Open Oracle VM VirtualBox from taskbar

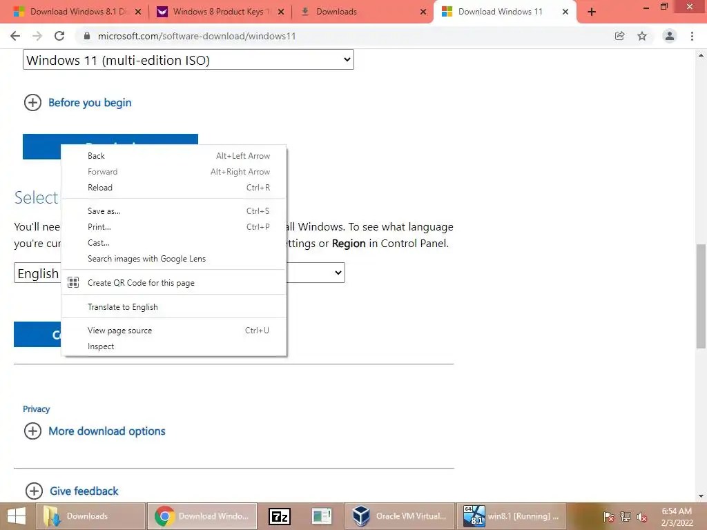pos(398,516)
